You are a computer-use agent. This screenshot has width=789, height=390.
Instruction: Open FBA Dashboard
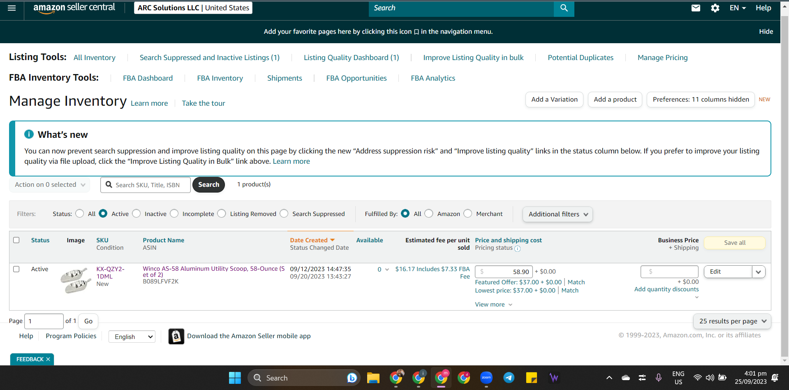(148, 78)
